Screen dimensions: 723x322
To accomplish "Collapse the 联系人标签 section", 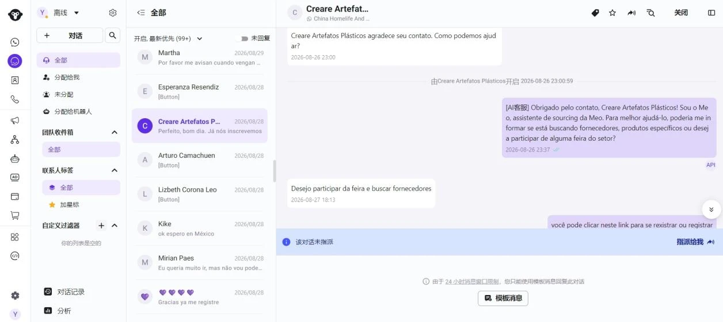I will [x=115, y=170].
